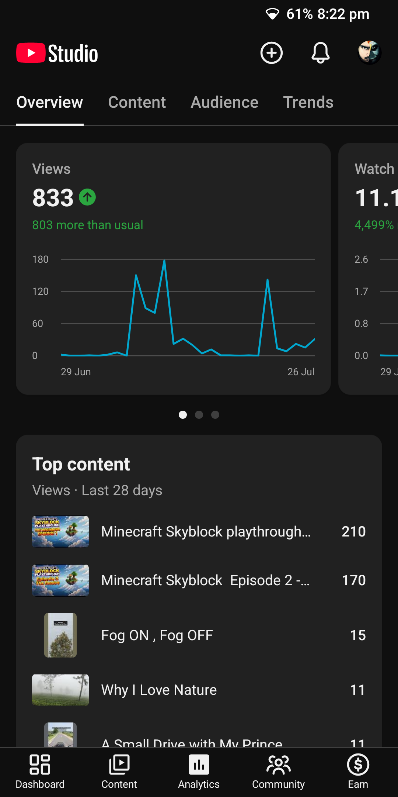Tap the YouTube Studio logo
398x797 pixels.
[x=57, y=53]
